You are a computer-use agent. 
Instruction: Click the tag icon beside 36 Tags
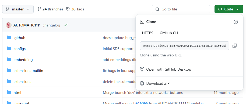68,9
